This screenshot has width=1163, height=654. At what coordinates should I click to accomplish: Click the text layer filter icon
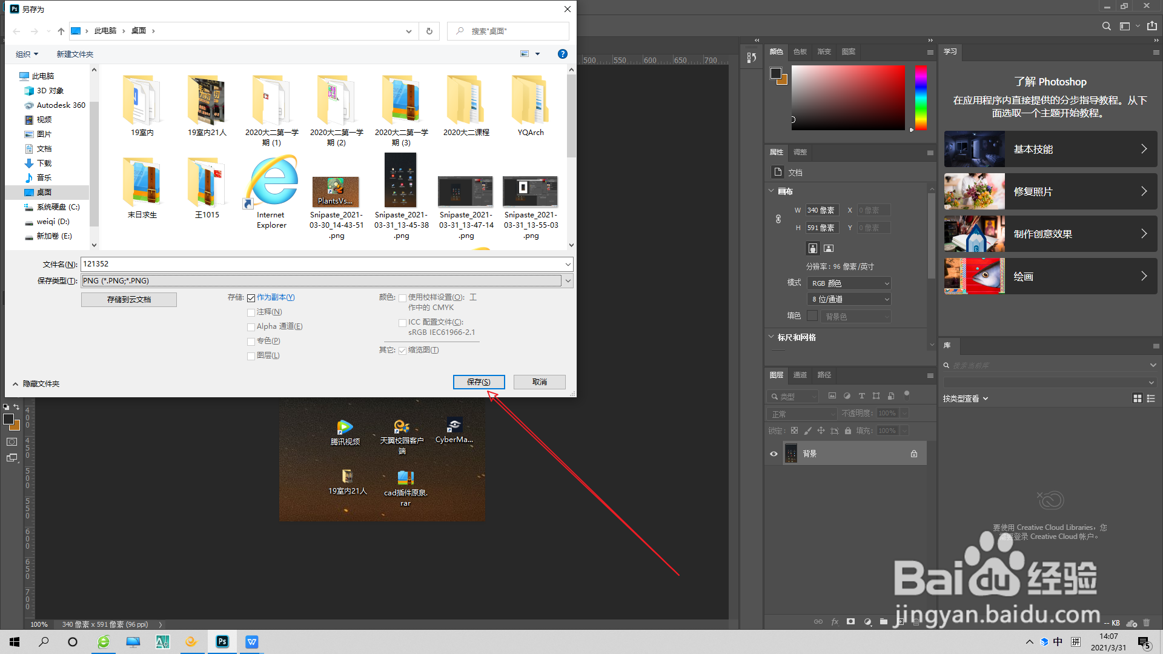[861, 396]
